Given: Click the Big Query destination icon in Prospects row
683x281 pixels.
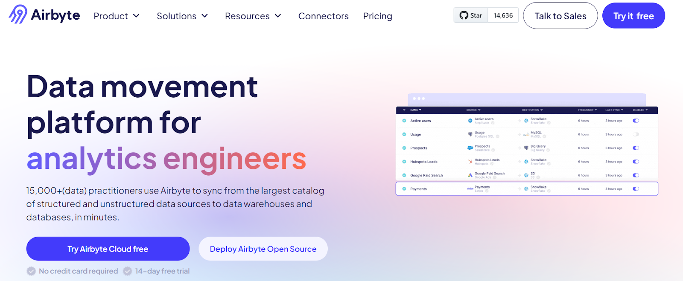Looking at the screenshot, I should tap(526, 148).
